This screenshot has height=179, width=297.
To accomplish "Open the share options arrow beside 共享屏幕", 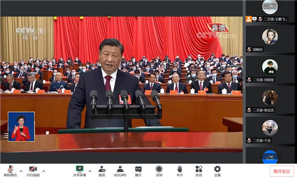I will click(90, 171).
